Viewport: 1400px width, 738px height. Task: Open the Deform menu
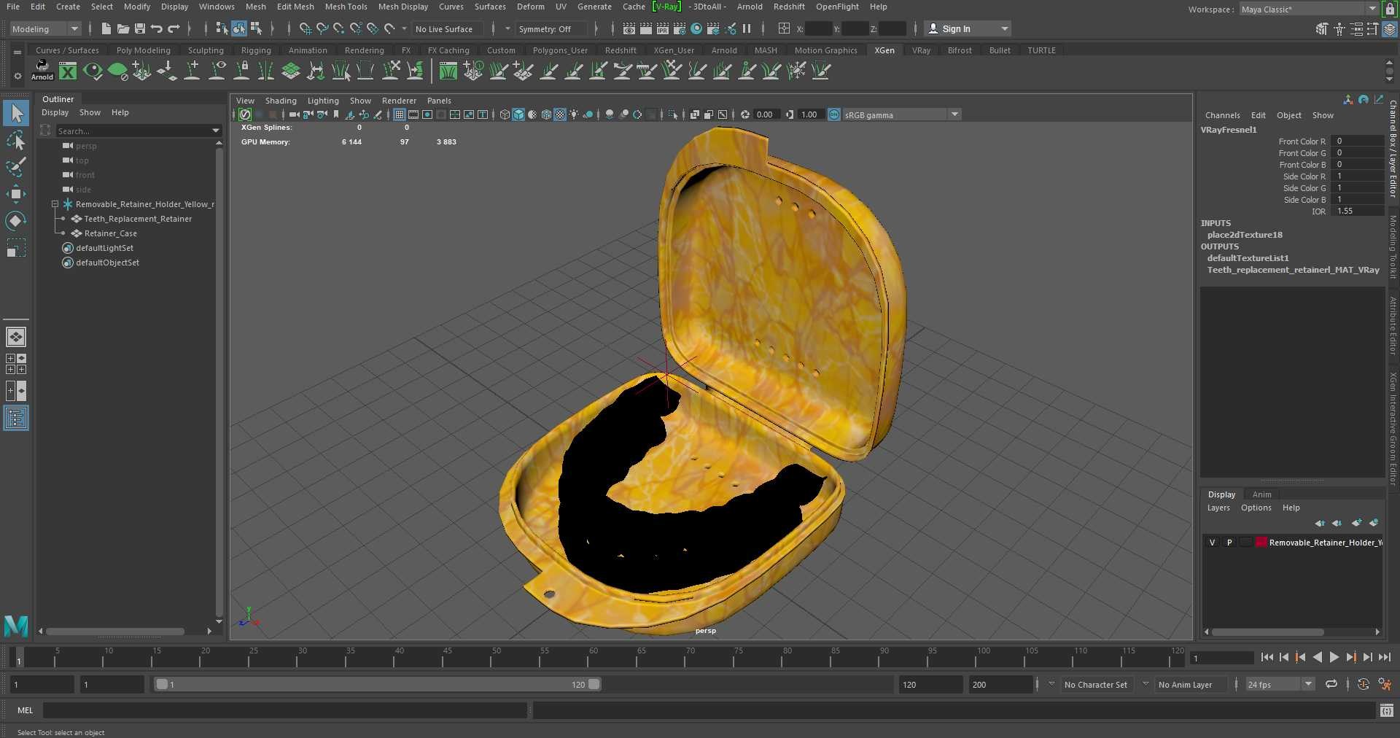click(530, 7)
